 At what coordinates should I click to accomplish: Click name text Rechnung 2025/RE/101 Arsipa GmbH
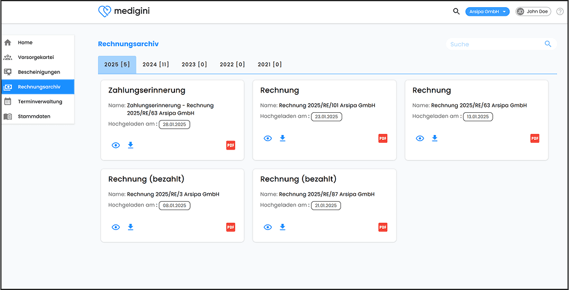[x=327, y=105]
